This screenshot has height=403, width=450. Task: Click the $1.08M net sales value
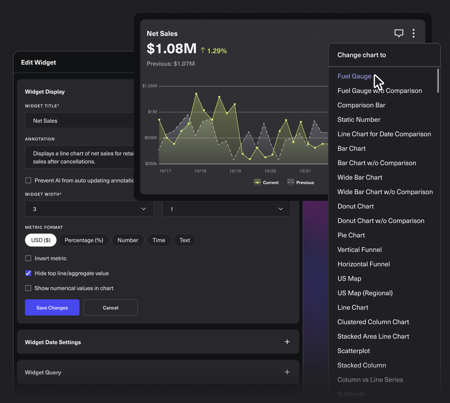pos(172,49)
